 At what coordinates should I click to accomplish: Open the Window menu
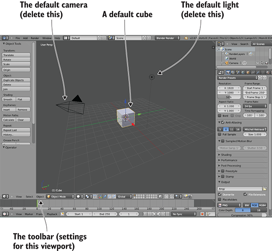pyautogui.click(x=47, y=38)
